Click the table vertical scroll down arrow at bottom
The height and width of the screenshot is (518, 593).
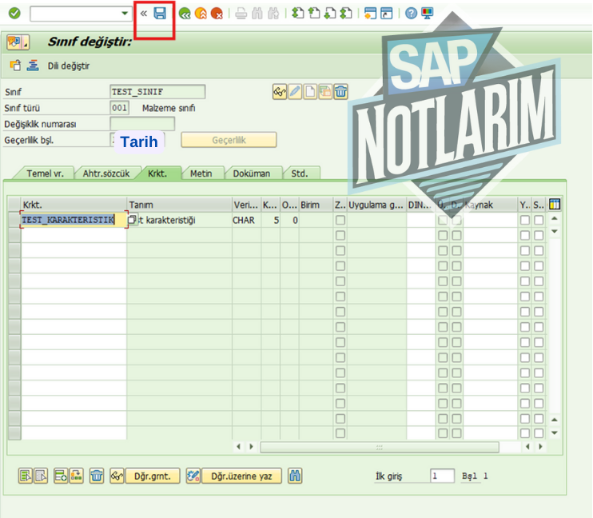click(555, 432)
